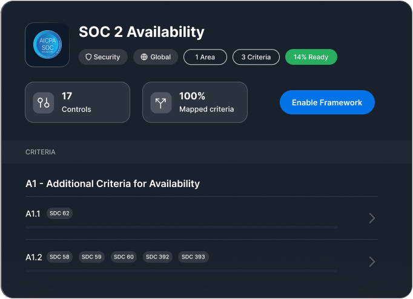413x299 pixels.
Task: Select the 1 Area pill
Action: pyautogui.click(x=205, y=57)
